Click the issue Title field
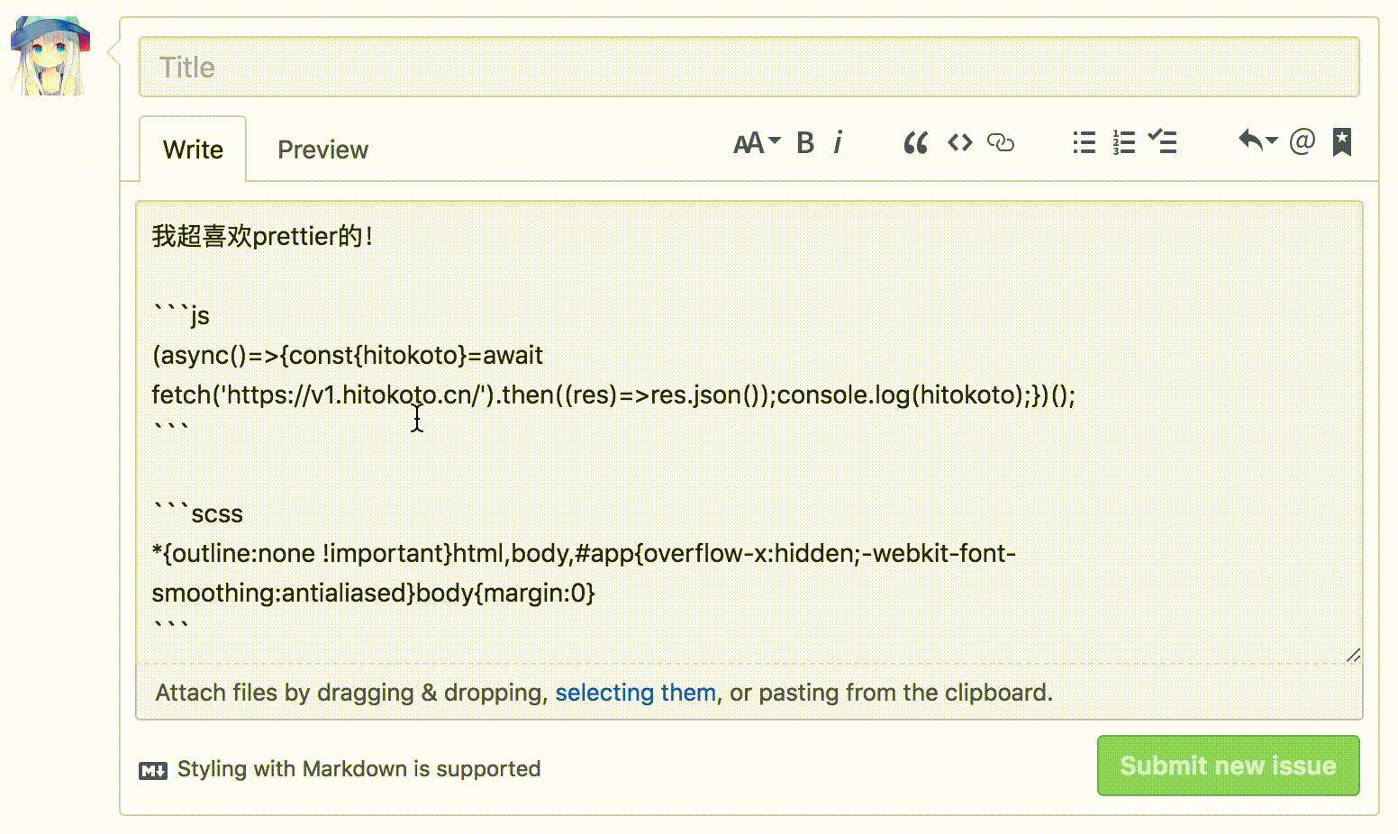This screenshot has width=1398, height=834. point(749,68)
